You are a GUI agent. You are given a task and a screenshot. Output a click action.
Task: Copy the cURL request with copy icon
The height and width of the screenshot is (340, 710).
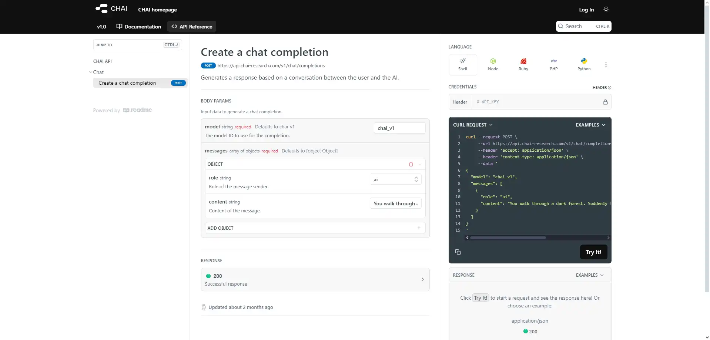point(458,252)
